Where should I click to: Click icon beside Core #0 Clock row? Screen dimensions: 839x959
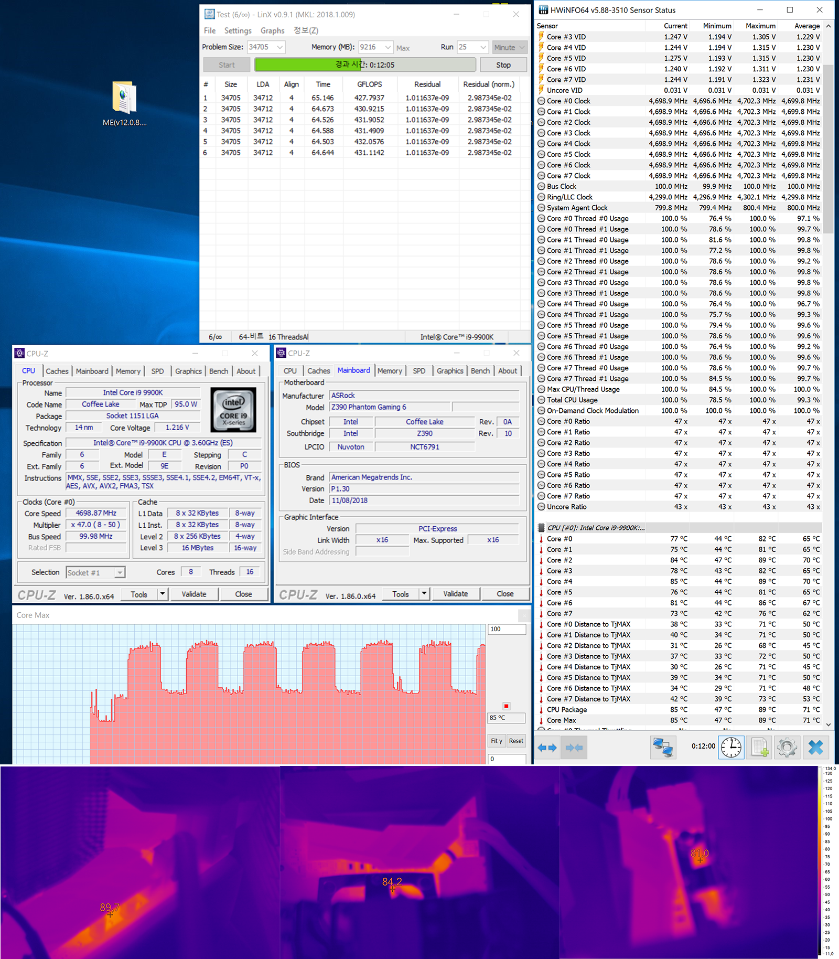click(x=541, y=101)
